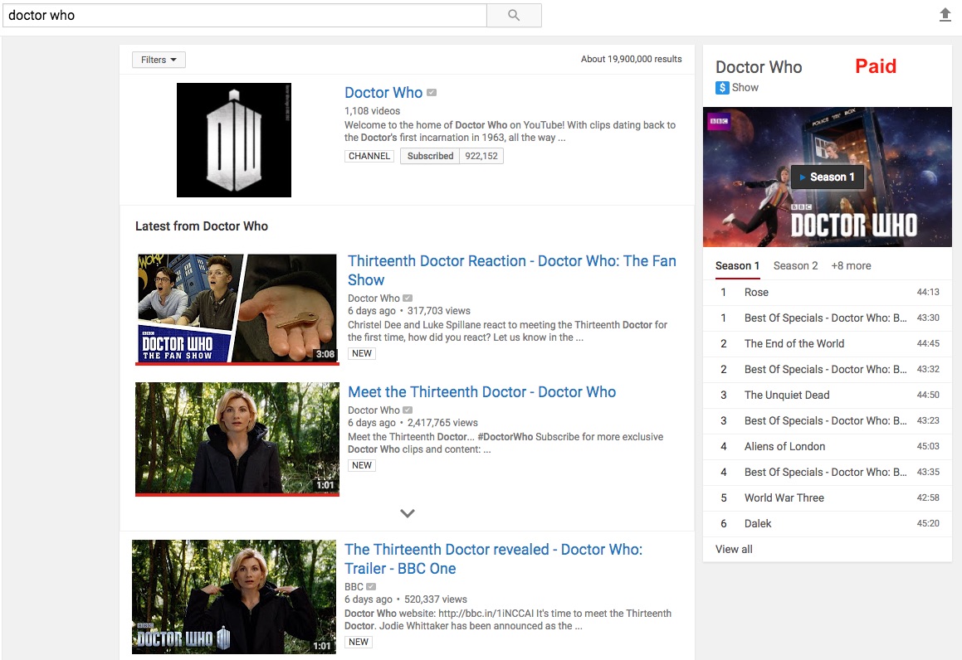Screen dimensions: 962x660
Task: Open Meet the Thirteenth Doctor video title
Action: point(481,391)
